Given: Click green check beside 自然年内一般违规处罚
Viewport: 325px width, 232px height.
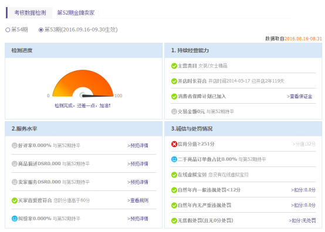Looking at the screenshot, I should point(174,190).
